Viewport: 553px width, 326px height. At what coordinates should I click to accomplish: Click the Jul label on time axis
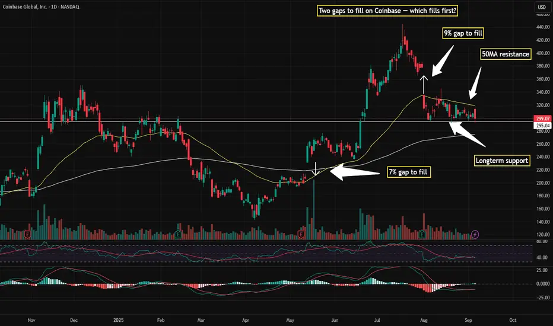point(377,320)
